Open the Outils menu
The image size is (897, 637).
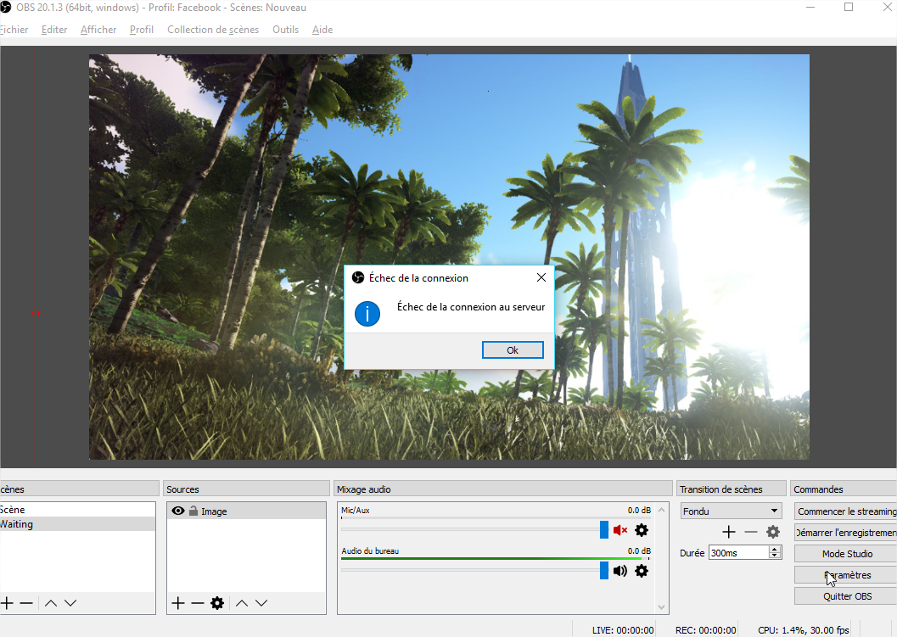point(285,29)
